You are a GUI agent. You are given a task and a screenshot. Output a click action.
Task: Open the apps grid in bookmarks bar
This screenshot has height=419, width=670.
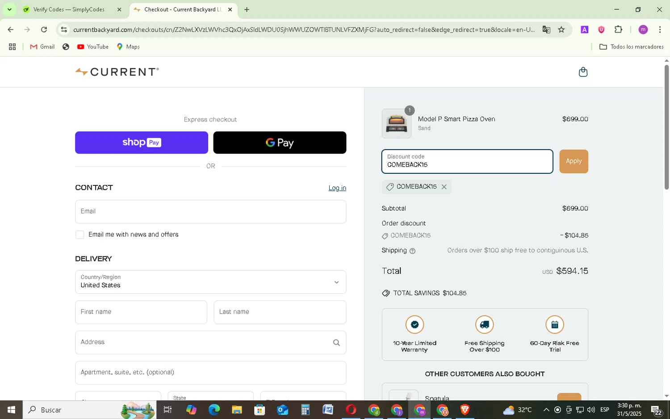click(x=13, y=47)
